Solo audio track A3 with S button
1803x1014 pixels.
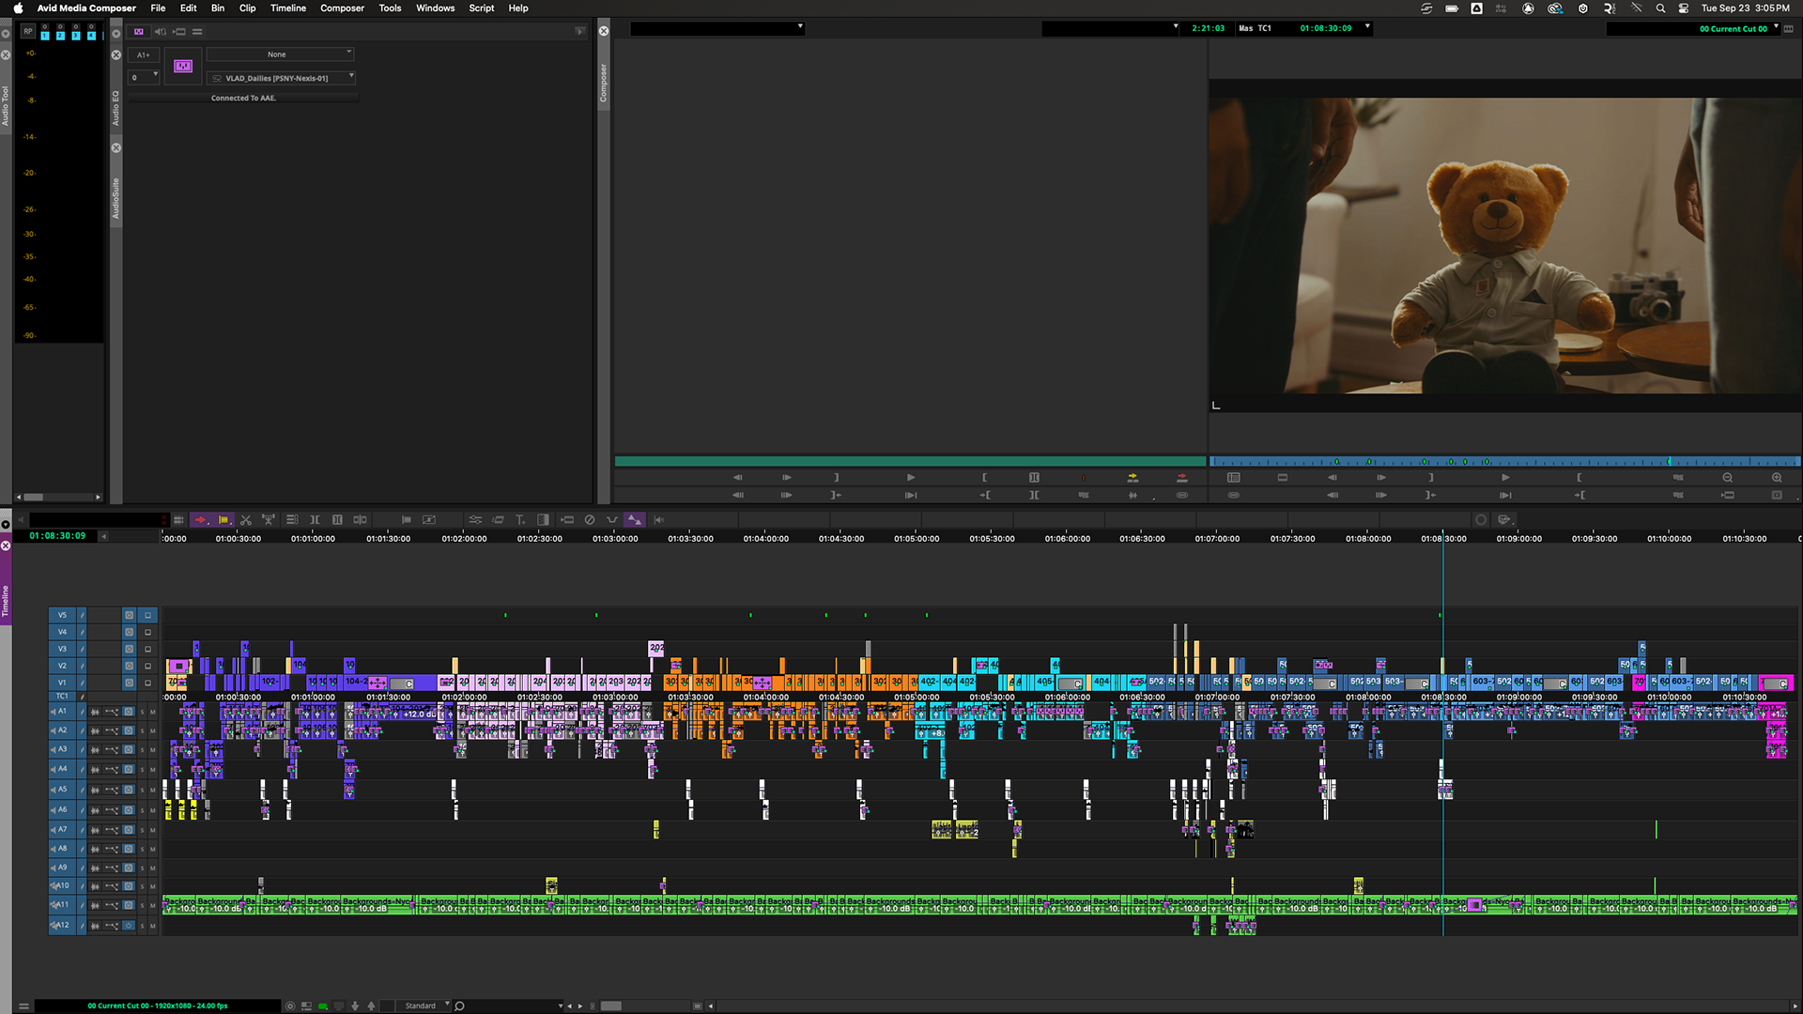pyautogui.click(x=143, y=750)
